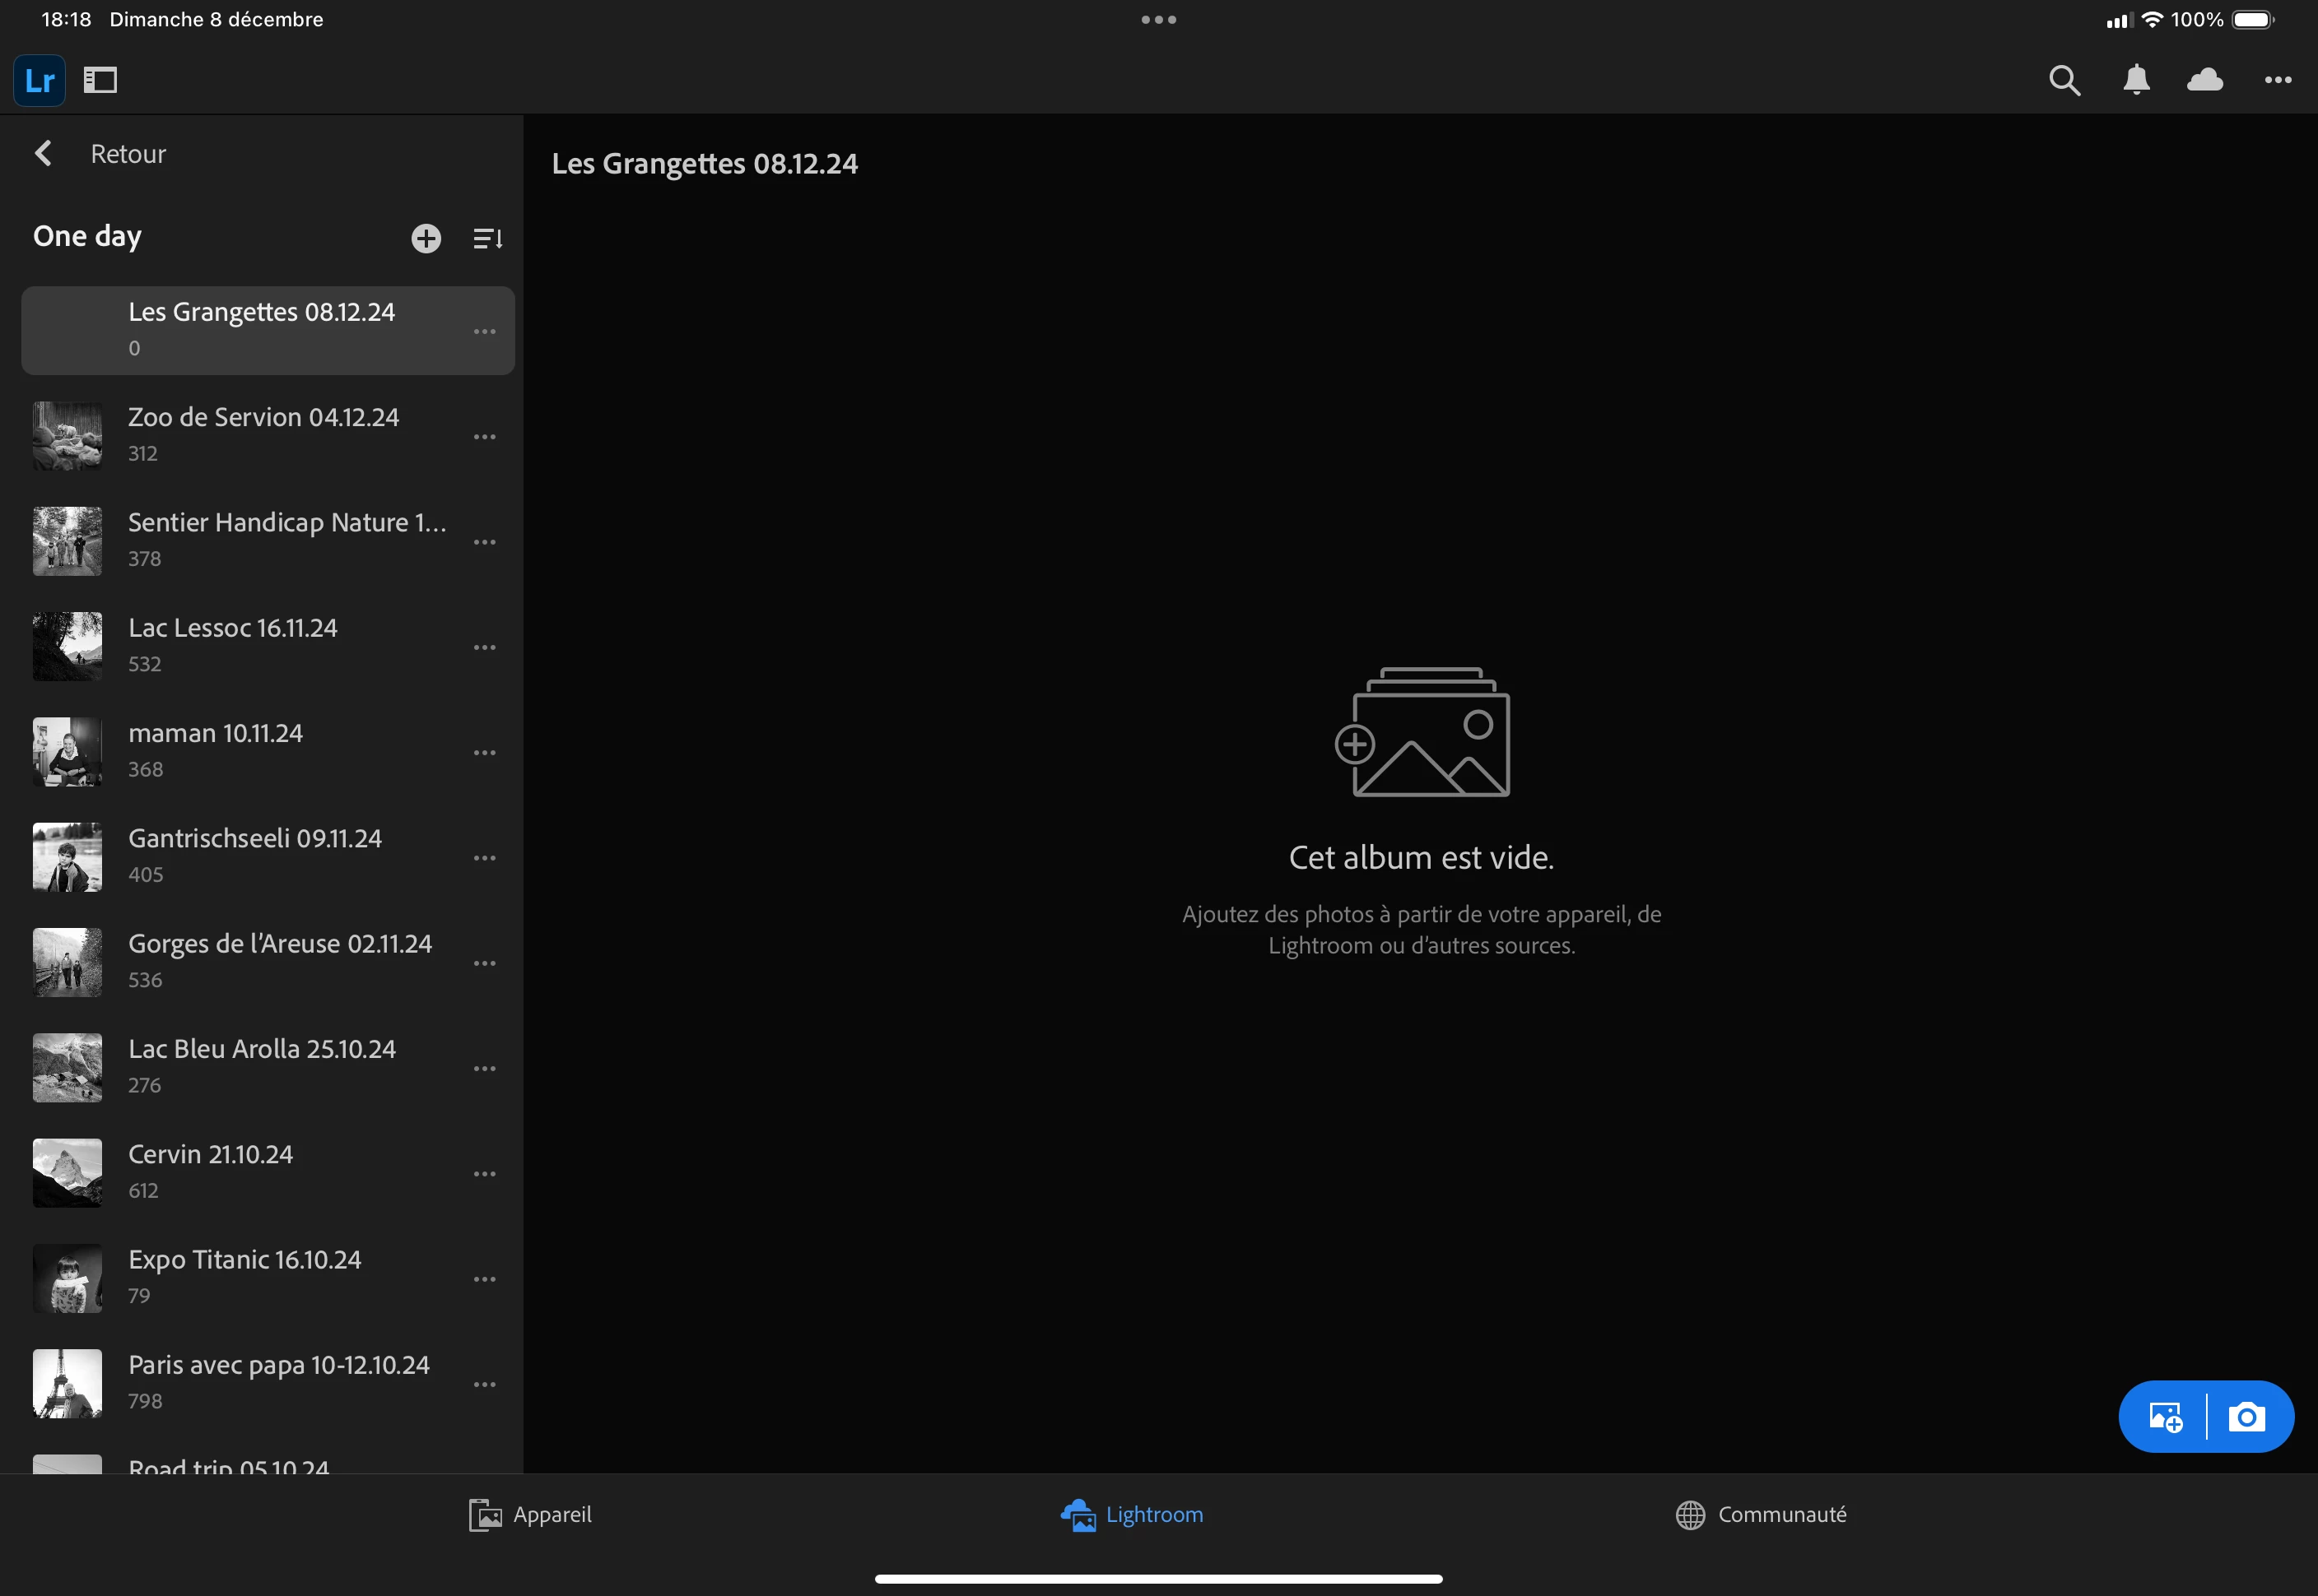
Task: Open the Lac Lessoc 16.11.24 album
Action: coord(233,645)
